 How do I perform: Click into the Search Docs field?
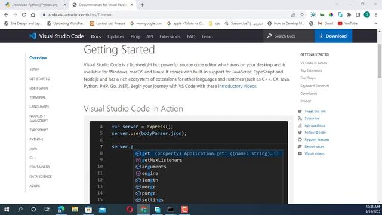coord(289,36)
